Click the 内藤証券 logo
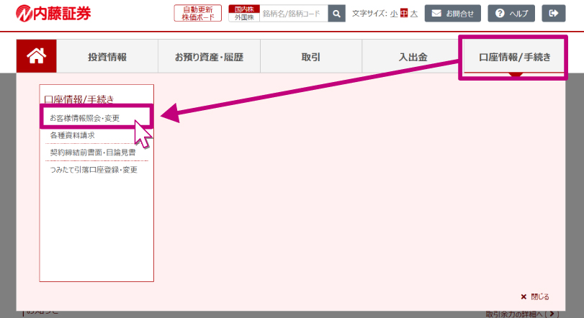 click(54, 13)
